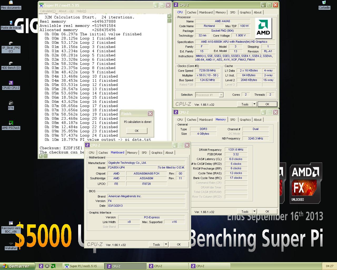Launch ET6 desktop shortcut

coord(11,105)
